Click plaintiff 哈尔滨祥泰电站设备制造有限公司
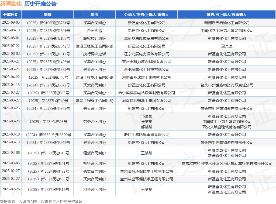 [x=146, y=93]
